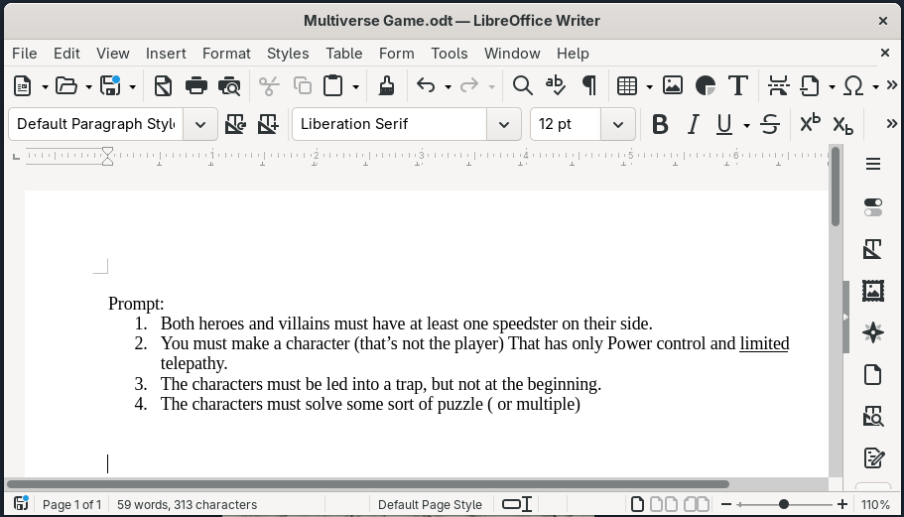
Task: Open paragraph style dropdown list
Action: [200, 124]
